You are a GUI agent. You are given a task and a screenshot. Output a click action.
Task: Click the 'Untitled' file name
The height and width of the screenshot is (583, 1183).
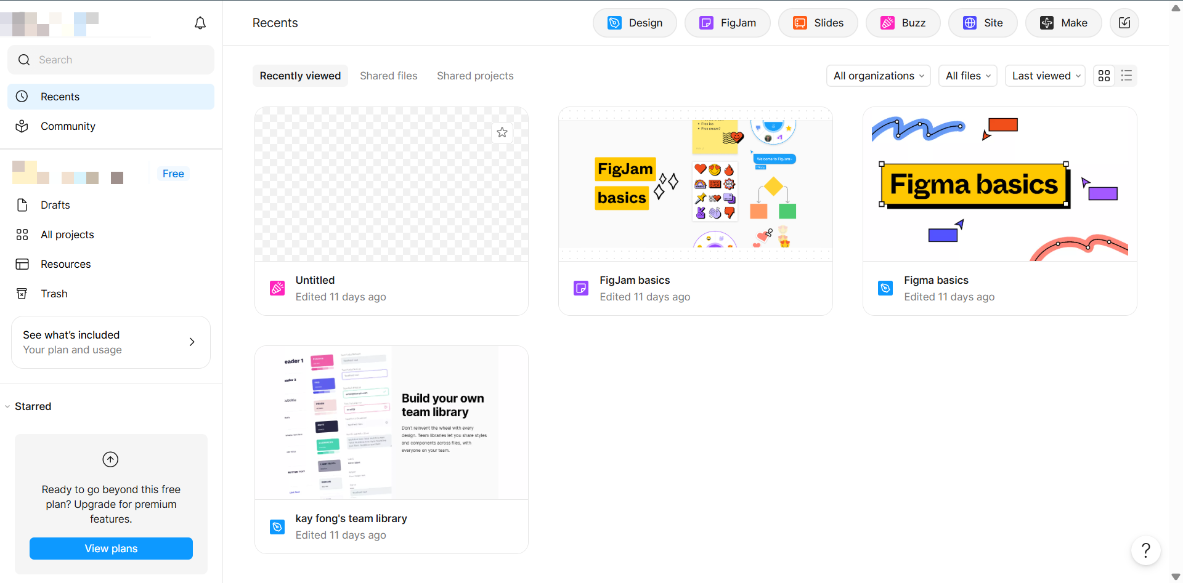point(315,280)
